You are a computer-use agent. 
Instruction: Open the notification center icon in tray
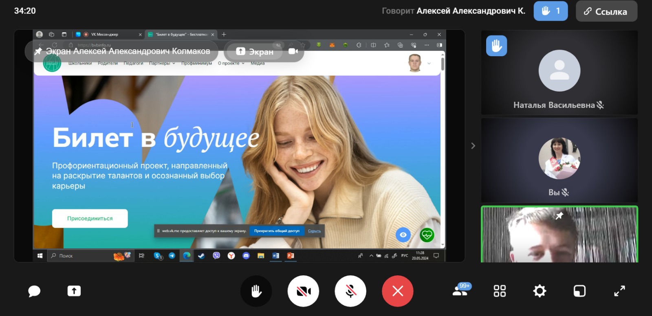tap(436, 256)
